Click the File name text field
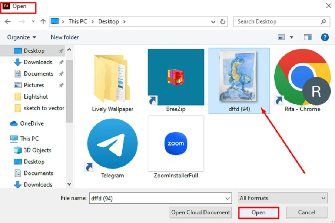This screenshot has height=223, width=335. pyautogui.click(x=160, y=198)
